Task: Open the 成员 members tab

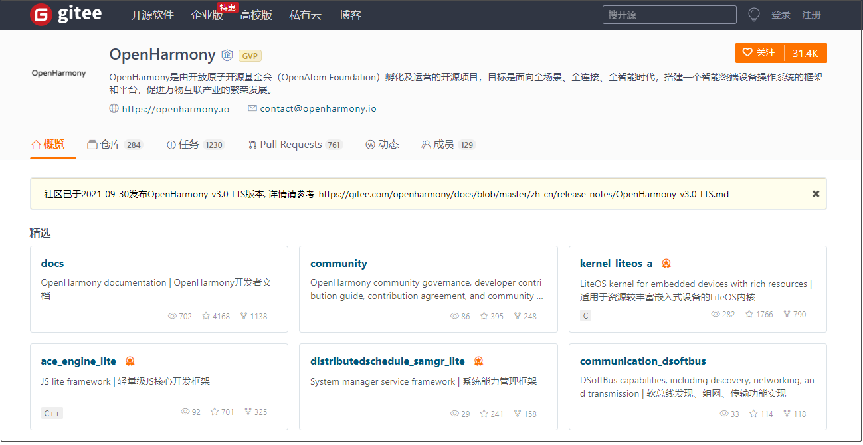Action: pyautogui.click(x=448, y=145)
